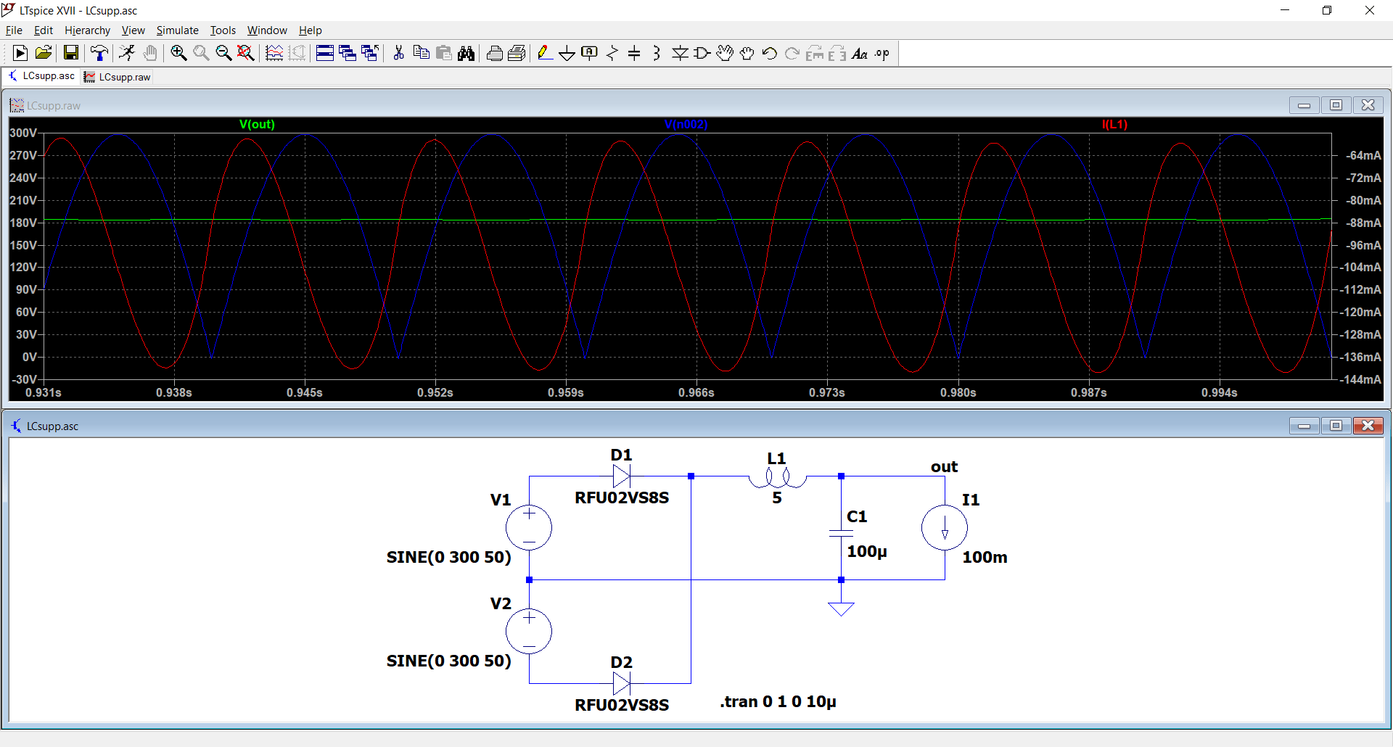Click the 100m current value text

click(985, 557)
